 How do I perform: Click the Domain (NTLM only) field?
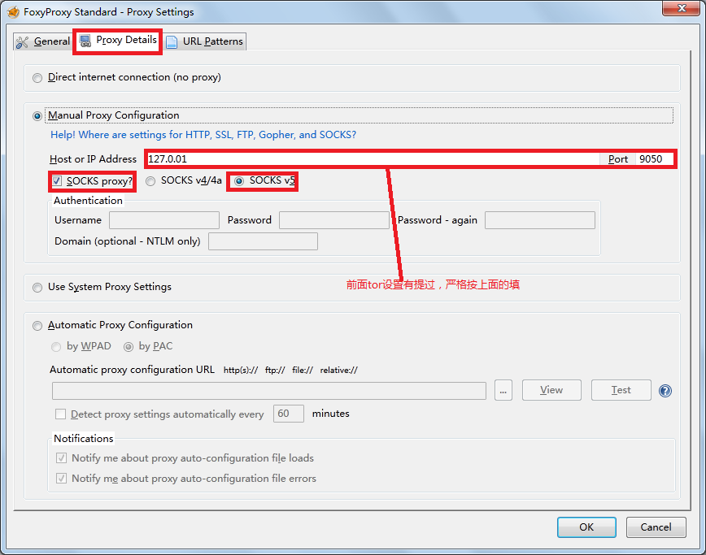pyautogui.click(x=263, y=241)
